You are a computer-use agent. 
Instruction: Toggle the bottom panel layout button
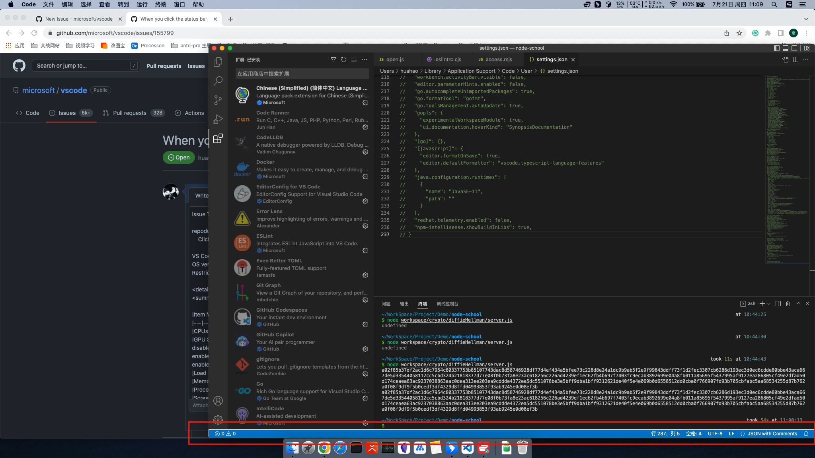(x=786, y=48)
